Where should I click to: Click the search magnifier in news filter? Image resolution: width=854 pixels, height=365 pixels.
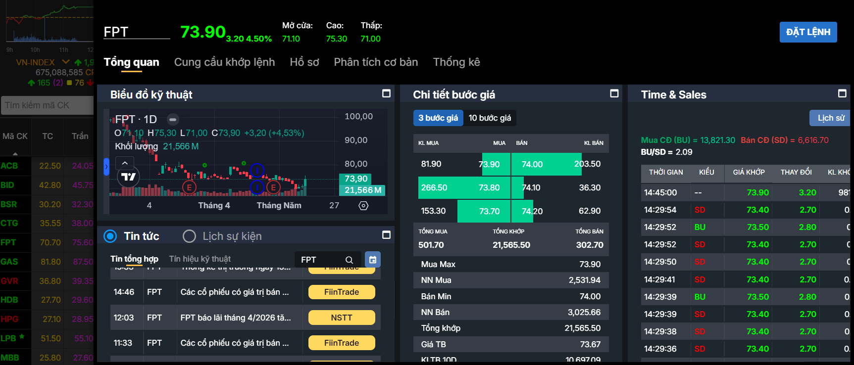(349, 260)
